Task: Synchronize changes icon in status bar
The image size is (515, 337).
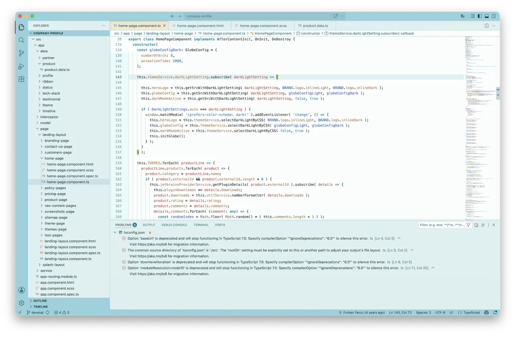Action: [x=47, y=313]
